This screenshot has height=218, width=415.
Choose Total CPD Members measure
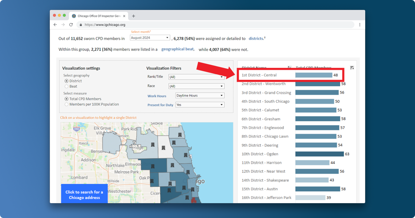pos(66,99)
